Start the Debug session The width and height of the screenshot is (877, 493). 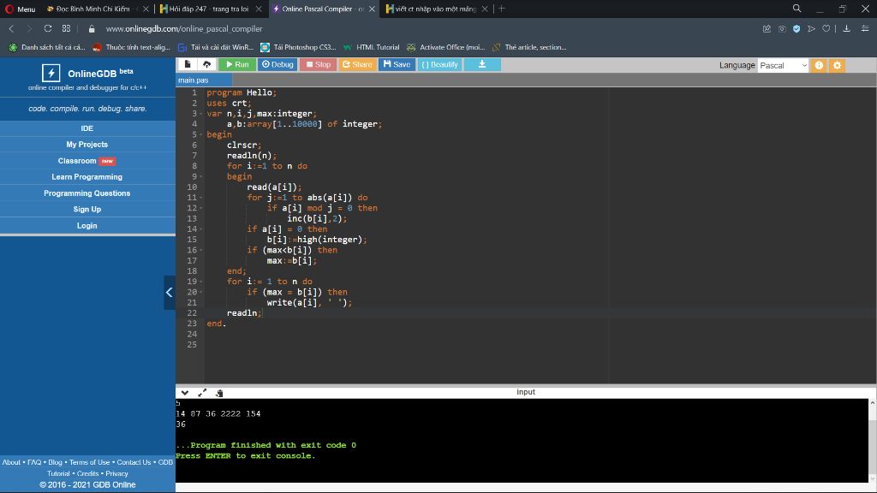[x=277, y=65]
